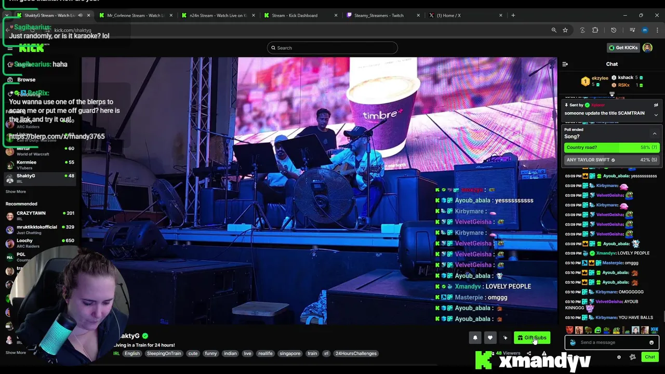Screen dimensions: 665x374
Task: Bookmark this page with the star icon
Action: 565,30
